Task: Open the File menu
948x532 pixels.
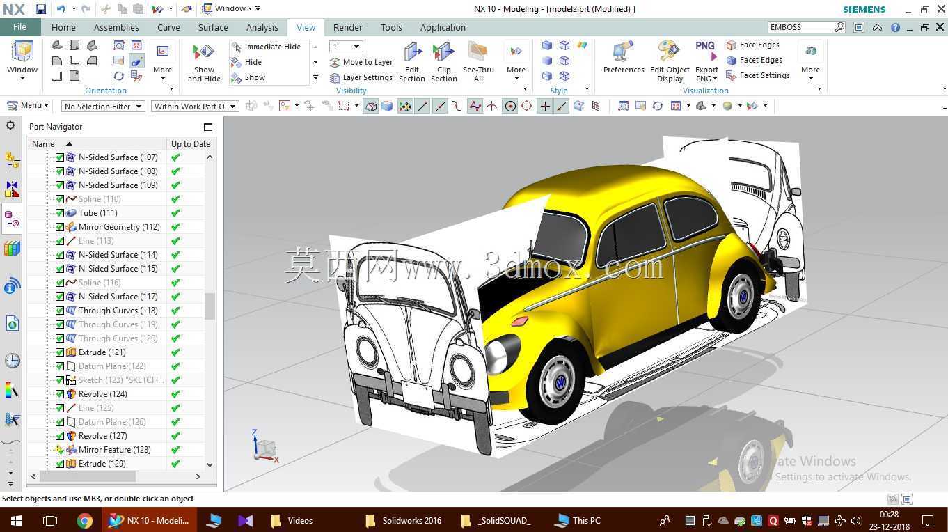Action: (19, 27)
